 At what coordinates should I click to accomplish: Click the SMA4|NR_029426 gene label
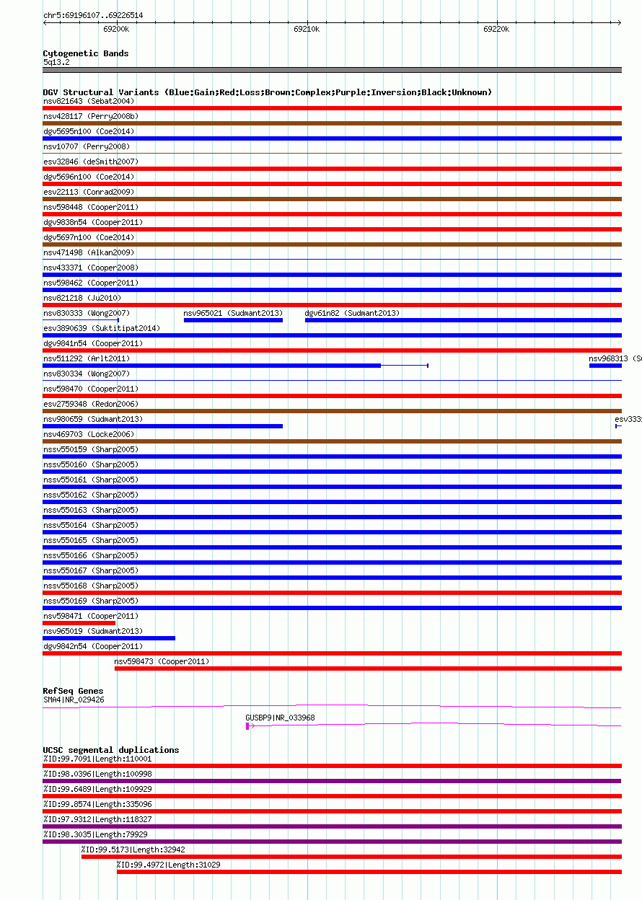click(74, 700)
